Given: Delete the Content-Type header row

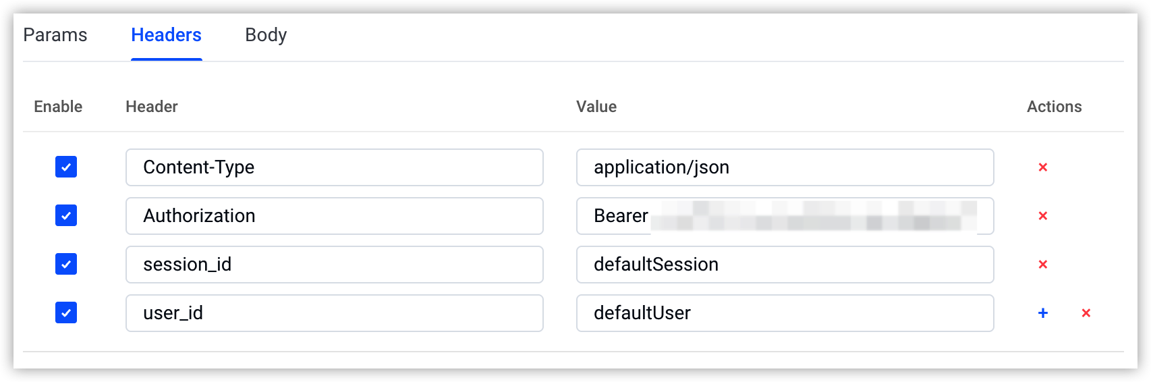Looking at the screenshot, I should pos(1042,167).
